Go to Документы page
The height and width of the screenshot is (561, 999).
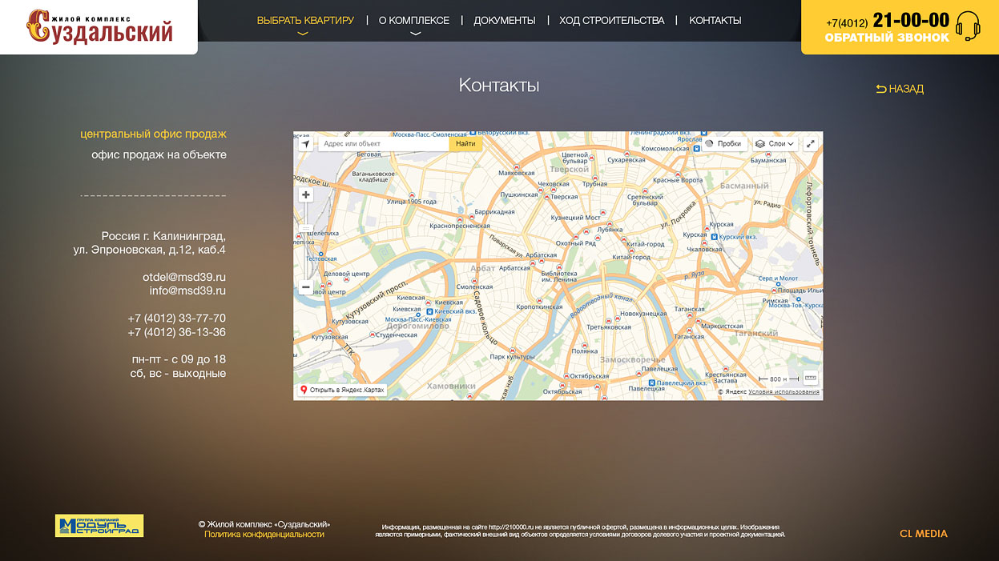[x=505, y=20]
